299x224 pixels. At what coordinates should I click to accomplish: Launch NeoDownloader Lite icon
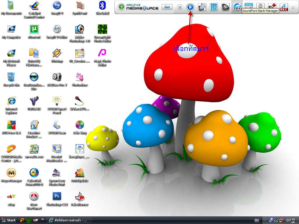pyautogui.click(x=34, y=82)
